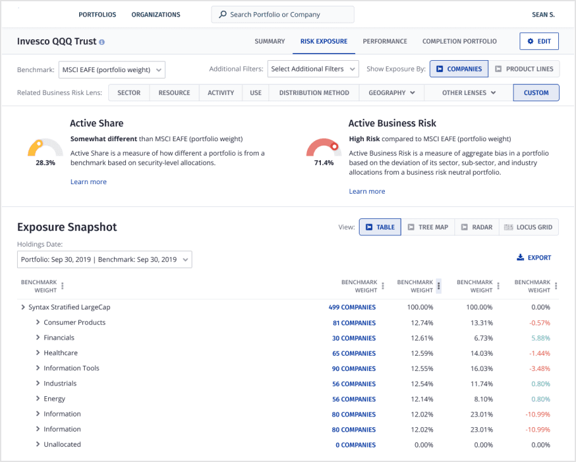576x462 pixels.
Task: Expand the Consumer Products row
Action: click(x=37, y=322)
